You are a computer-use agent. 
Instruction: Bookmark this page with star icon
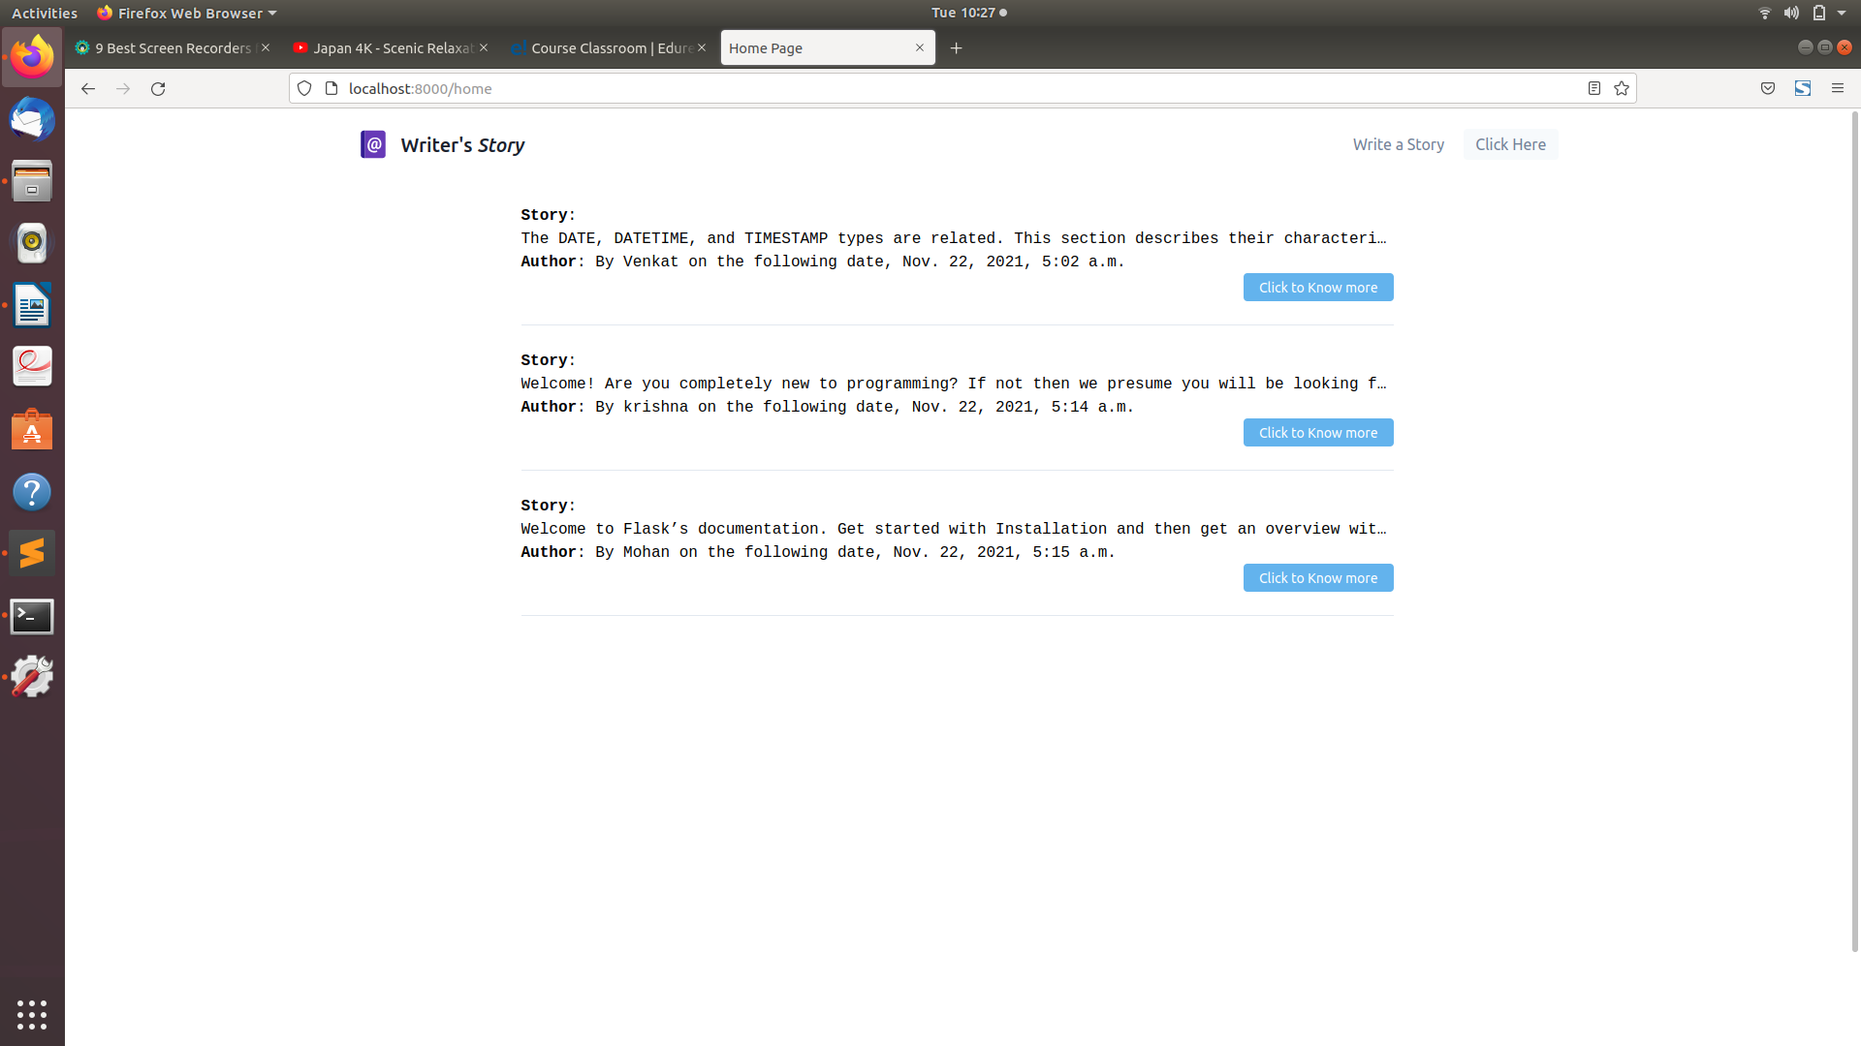[1622, 88]
